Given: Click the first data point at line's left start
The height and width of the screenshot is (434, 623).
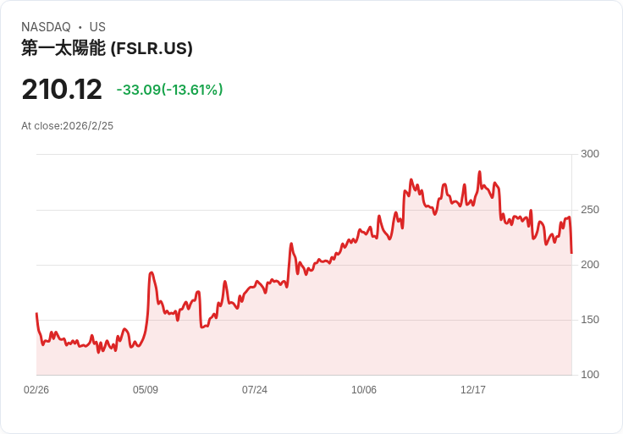Looking at the screenshot, I should pos(36,314).
